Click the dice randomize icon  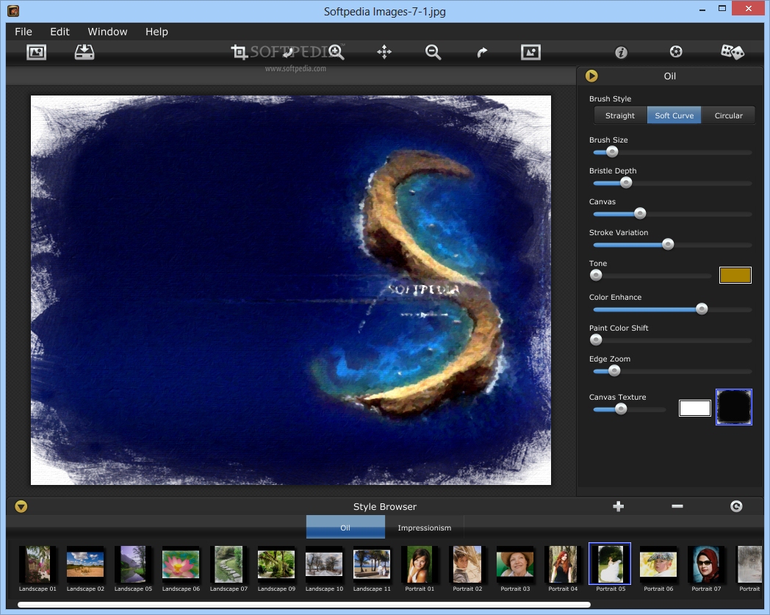(x=733, y=51)
